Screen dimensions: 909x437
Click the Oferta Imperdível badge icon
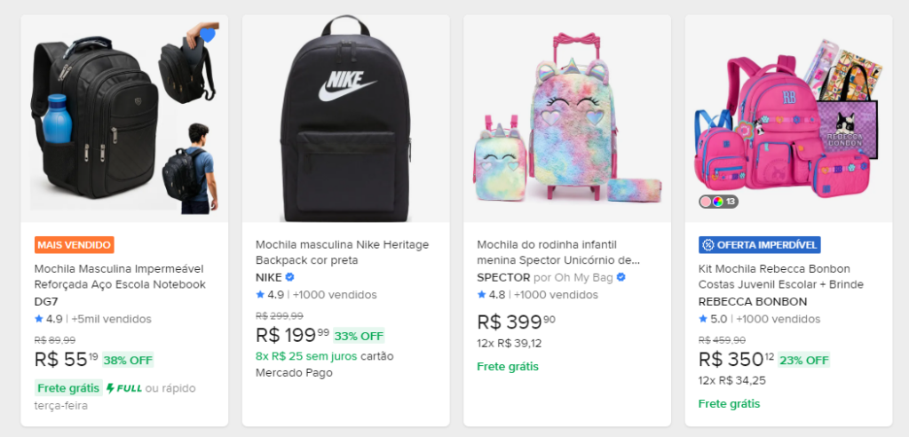coord(708,244)
